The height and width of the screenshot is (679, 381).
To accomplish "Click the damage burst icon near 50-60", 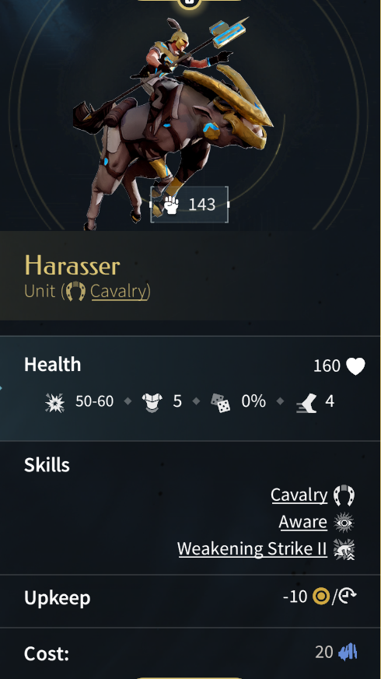I will [55, 402].
